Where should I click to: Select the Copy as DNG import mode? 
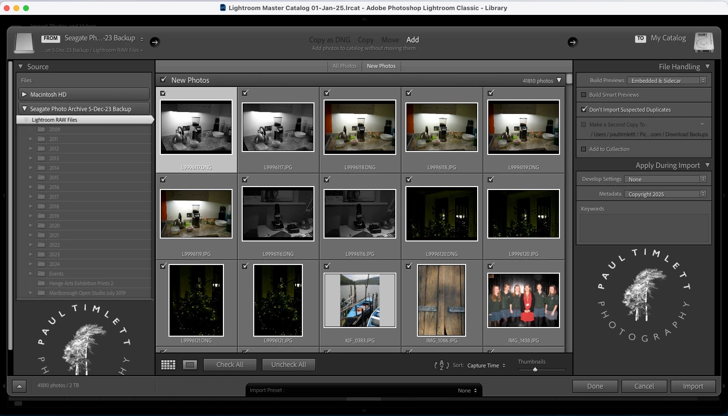point(329,40)
